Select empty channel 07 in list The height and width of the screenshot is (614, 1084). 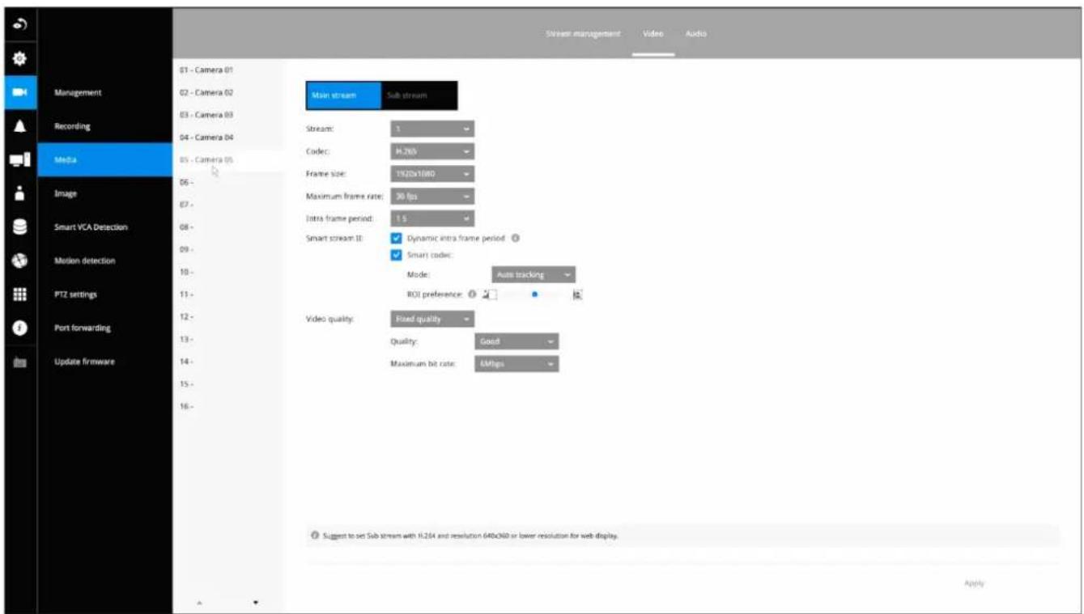[x=229, y=205]
